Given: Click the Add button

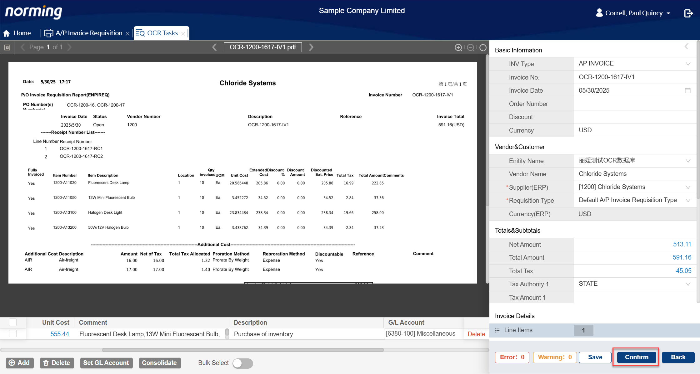Looking at the screenshot, I should [x=19, y=363].
